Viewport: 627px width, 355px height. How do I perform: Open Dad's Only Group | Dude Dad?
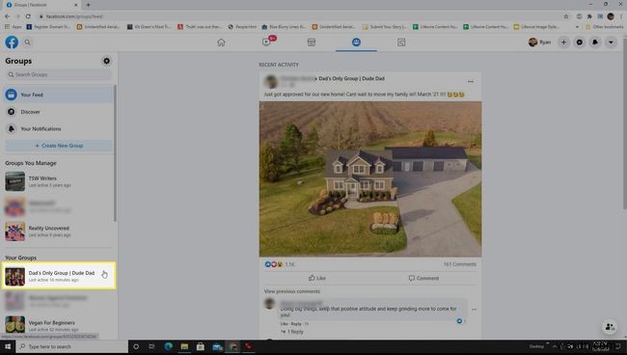[x=59, y=276]
